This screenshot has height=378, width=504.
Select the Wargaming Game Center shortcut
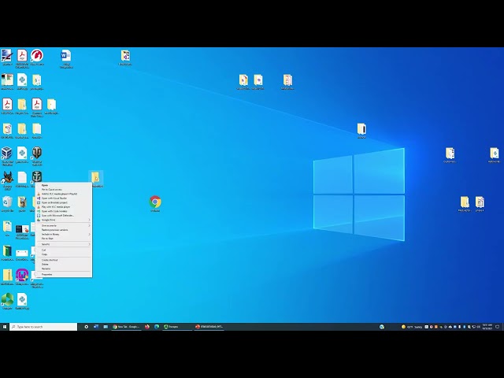pos(37,57)
